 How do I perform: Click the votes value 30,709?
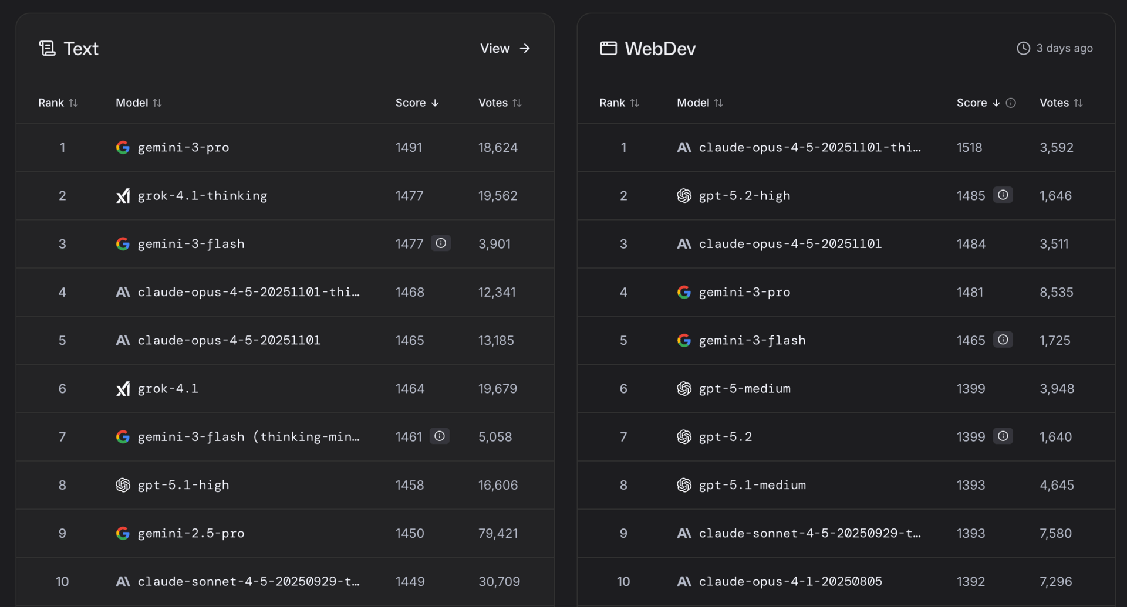499,582
